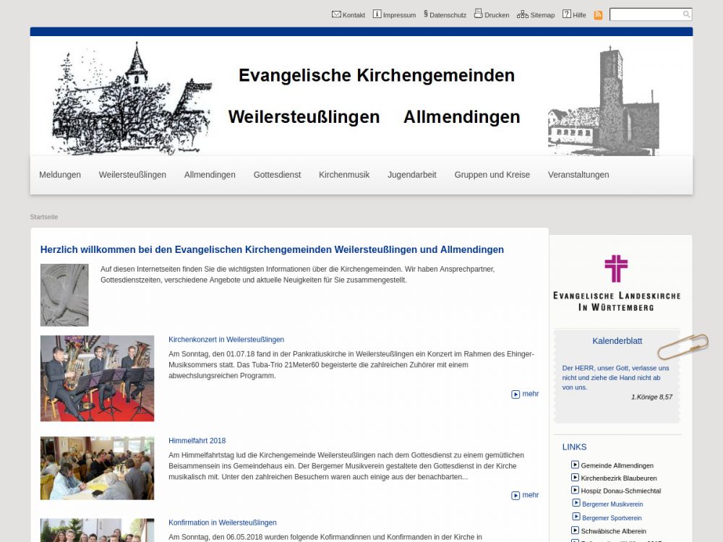Image resolution: width=723 pixels, height=542 pixels.
Task: Open the Konfirmation in Weilersteußlingen headline
Action: [223, 522]
